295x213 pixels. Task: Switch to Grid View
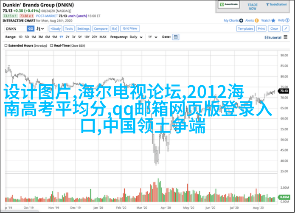(x=130, y=28)
